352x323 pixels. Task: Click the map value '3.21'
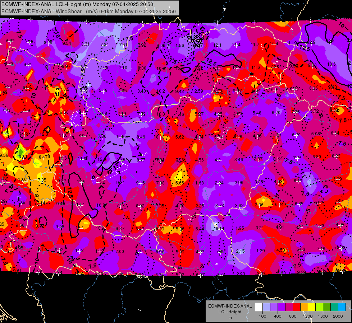260,228
